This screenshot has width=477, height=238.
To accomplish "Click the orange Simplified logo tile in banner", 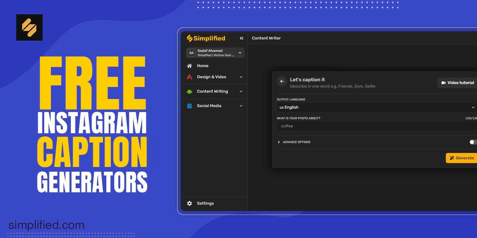I will tap(29, 27).
